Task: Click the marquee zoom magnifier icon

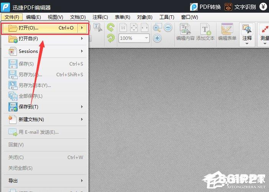Action: pos(157,28)
